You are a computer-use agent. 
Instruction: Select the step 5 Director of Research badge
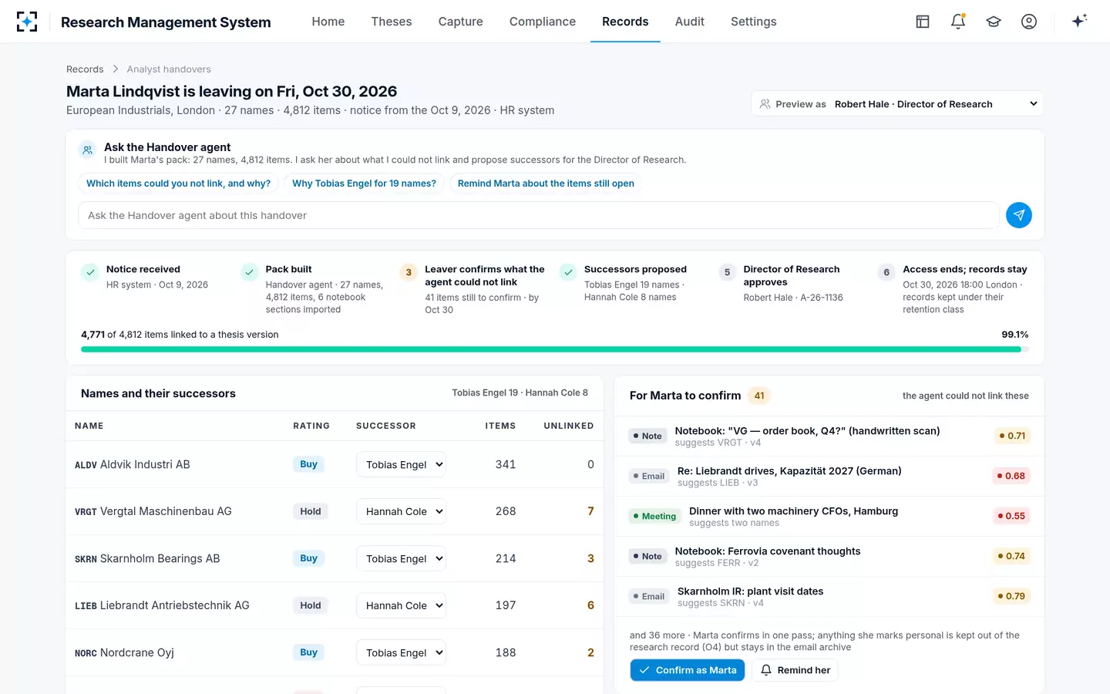727,272
